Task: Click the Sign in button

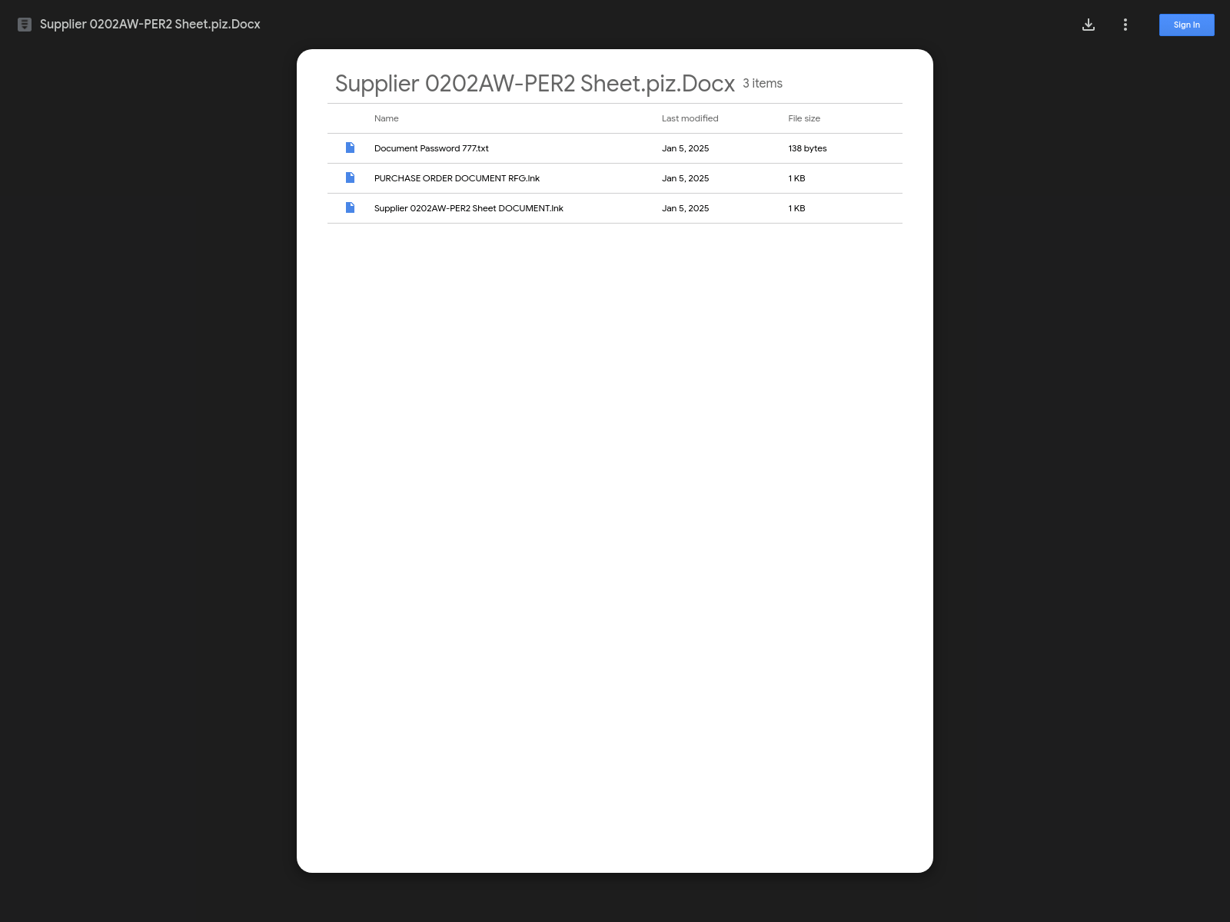Action: [1187, 25]
